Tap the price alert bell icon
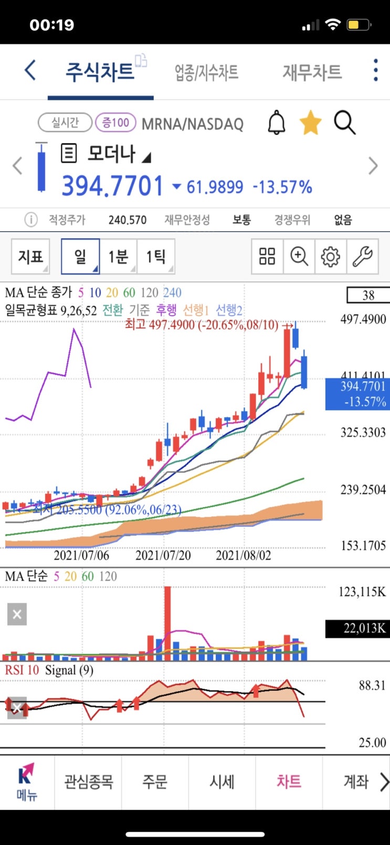 [277, 123]
